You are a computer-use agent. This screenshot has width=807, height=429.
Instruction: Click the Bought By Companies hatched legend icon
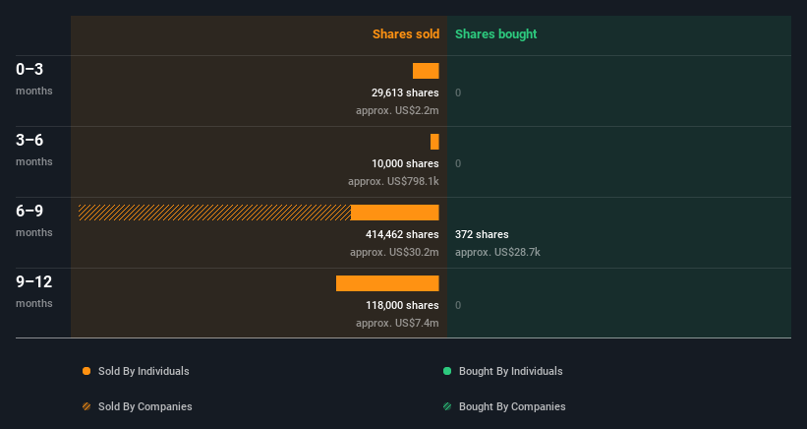447,406
